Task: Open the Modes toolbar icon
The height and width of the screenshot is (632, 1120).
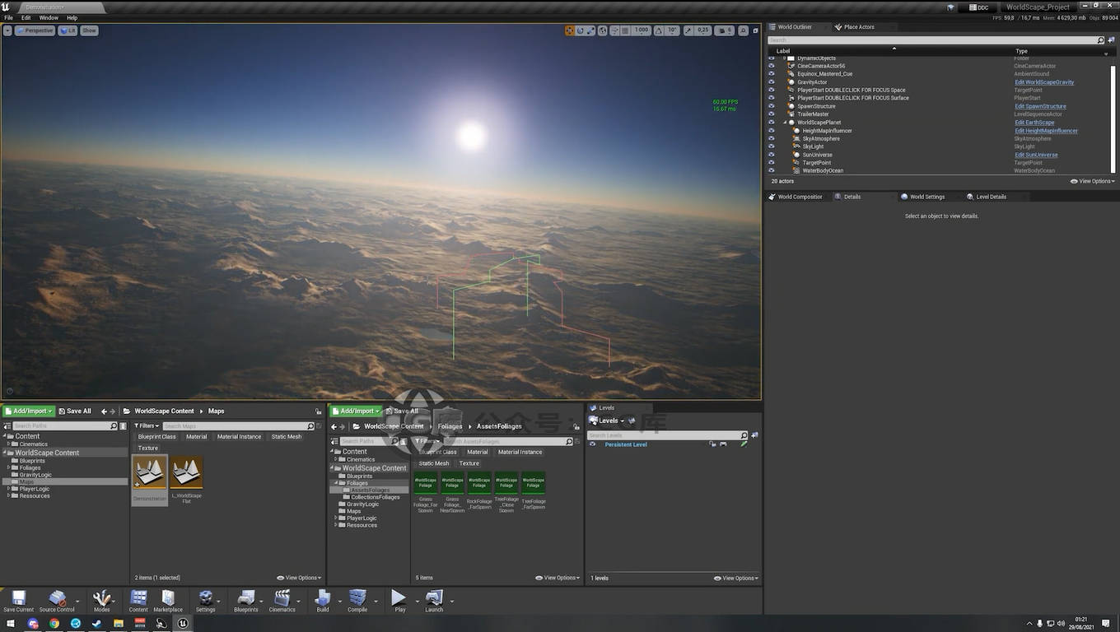Action: click(x=102, y=600)
